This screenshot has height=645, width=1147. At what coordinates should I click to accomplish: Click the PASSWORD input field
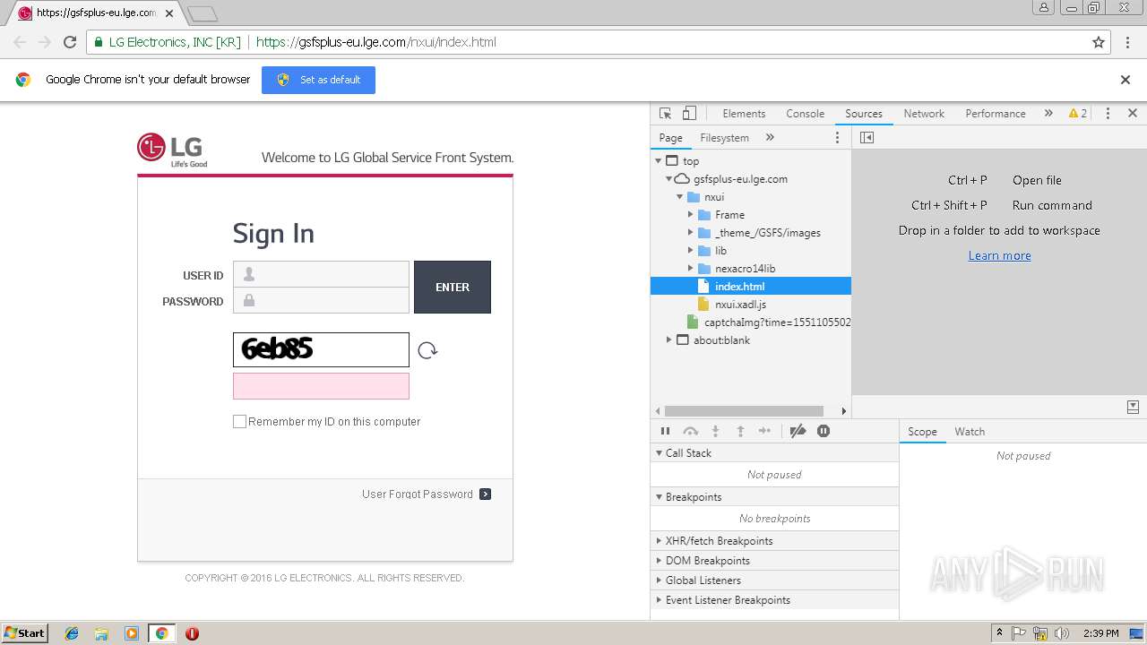click(x=321, y=300)
